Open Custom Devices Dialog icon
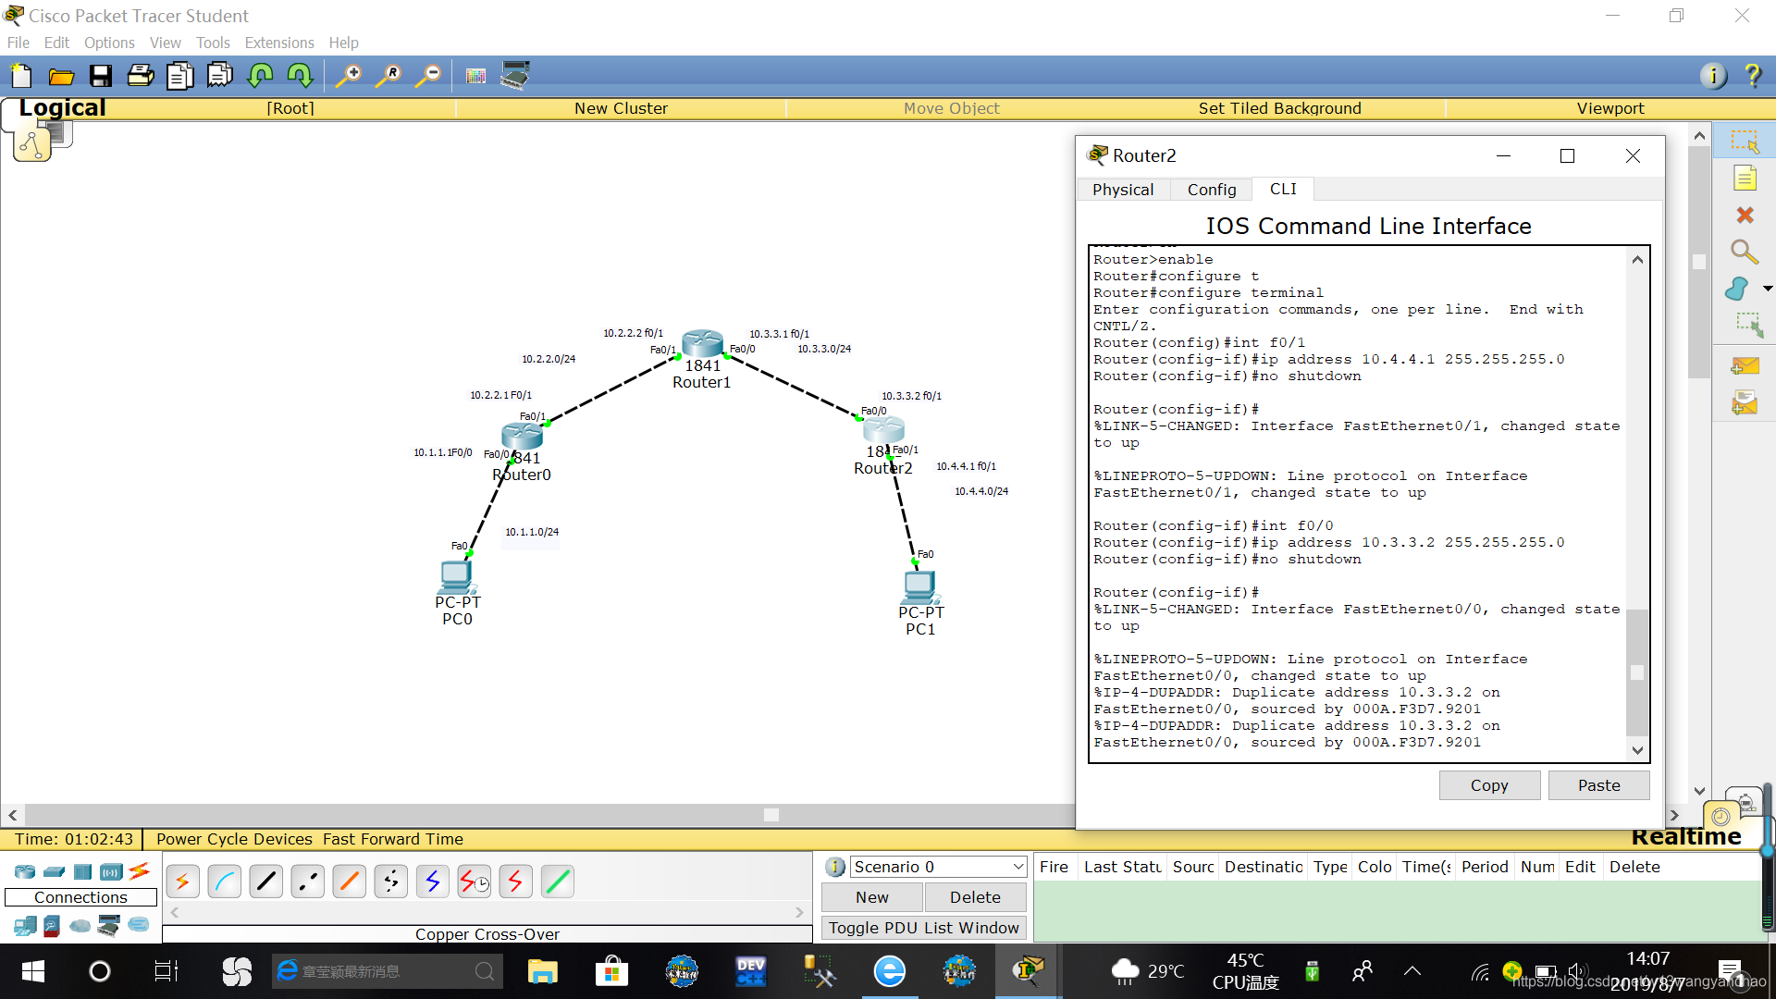Viewport: 1776px width, 999px height. tap(514, 76)
